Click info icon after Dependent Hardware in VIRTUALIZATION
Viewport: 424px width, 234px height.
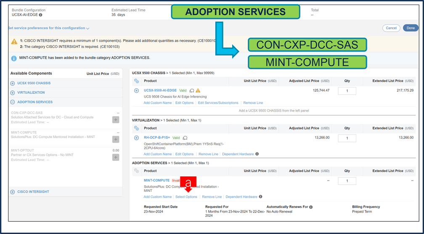[257, 154]
